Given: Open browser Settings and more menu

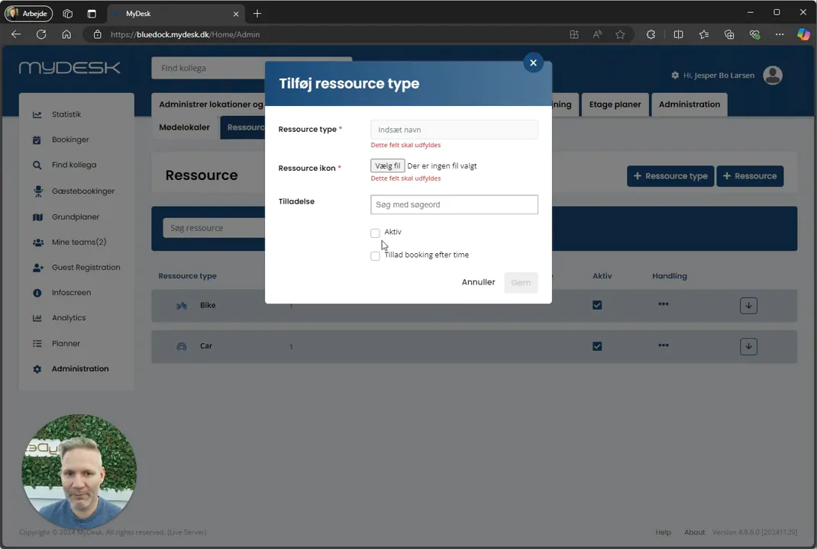Looking at the screenshot, I should point(779,34).
